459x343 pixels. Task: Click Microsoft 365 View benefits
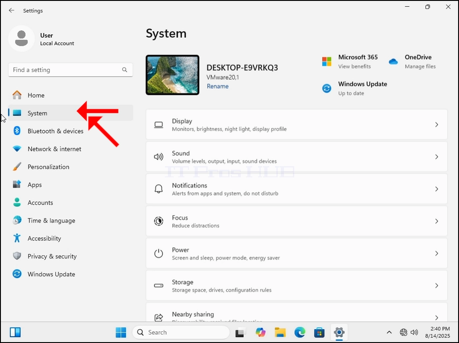(x=355, y=67)
